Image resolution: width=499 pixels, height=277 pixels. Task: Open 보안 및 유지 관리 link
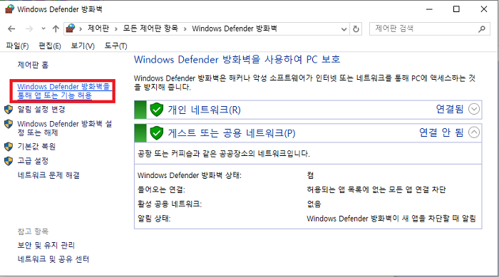point(46,245)
